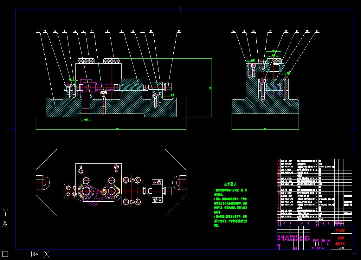Select part balloon number 13

[179, 31]
